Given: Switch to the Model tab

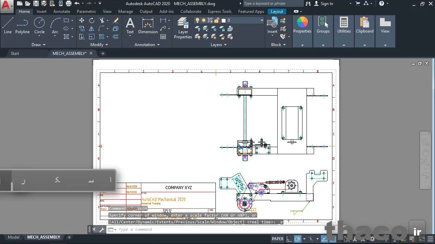Looking at the screenshot, I should [x=14, y=237].
